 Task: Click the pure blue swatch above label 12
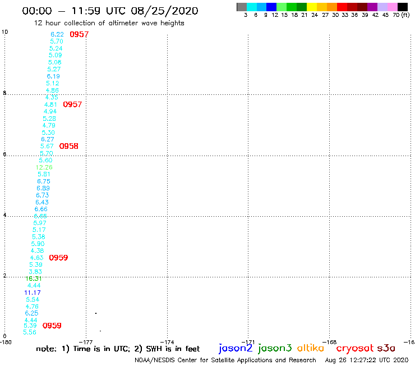[271, 7]
